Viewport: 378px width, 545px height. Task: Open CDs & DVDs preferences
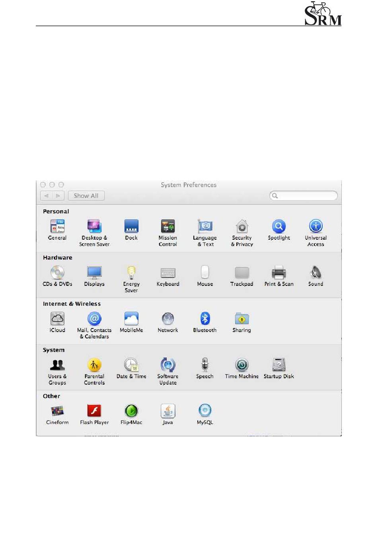57,276
